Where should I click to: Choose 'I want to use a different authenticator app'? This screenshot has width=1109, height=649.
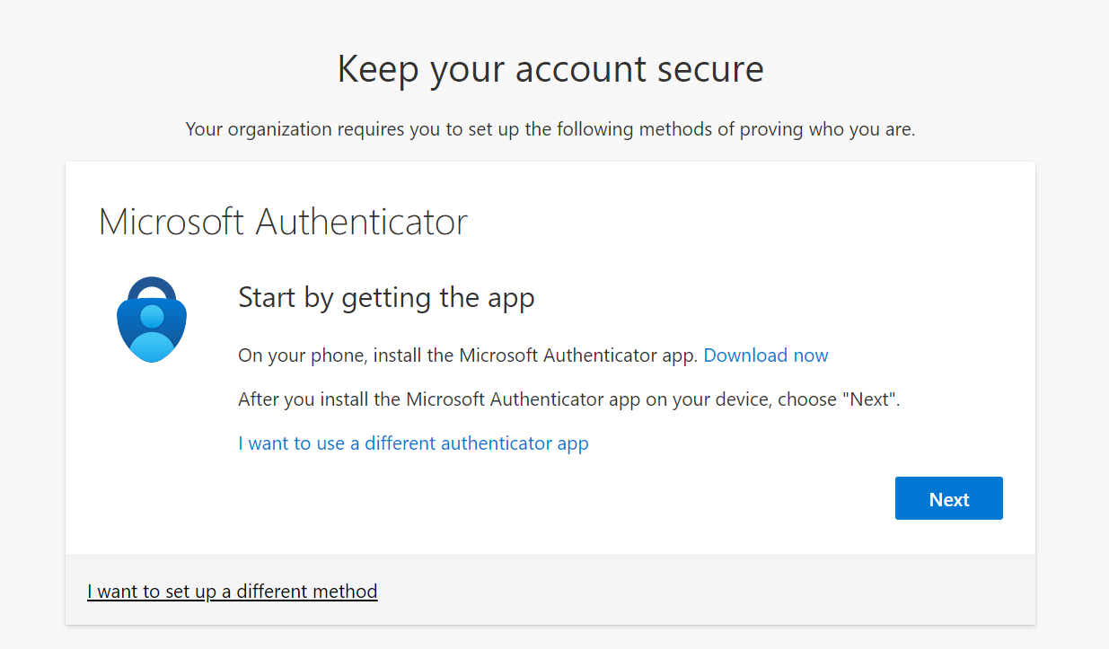(x=413, y=443)
